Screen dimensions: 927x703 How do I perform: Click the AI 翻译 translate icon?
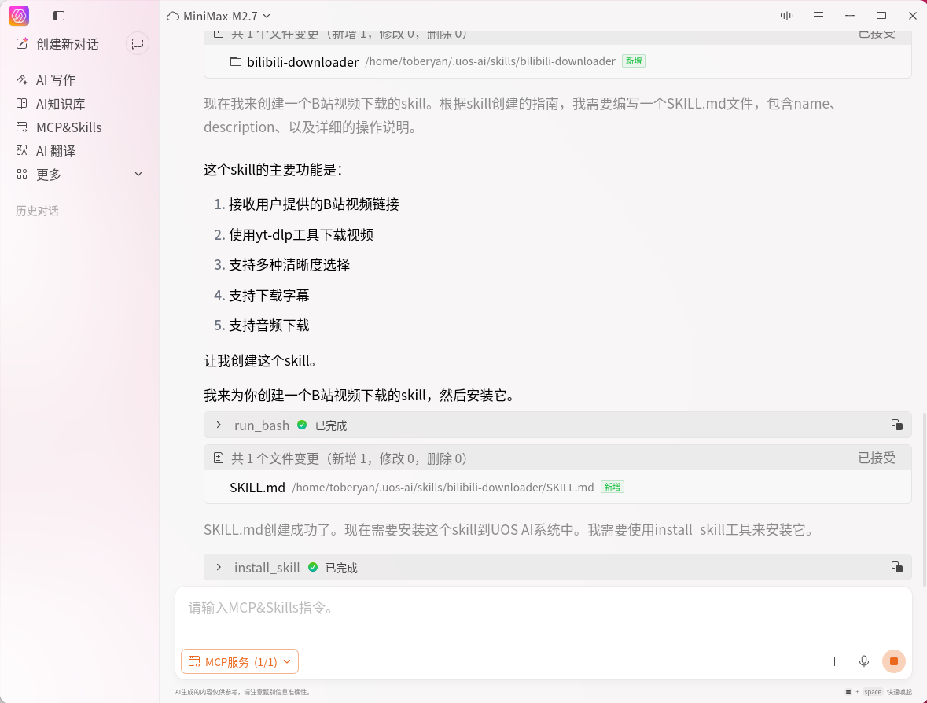click(22, 150)
